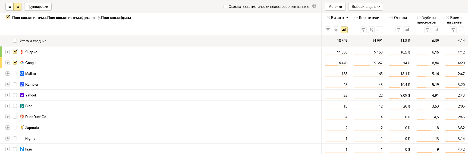Check the Mail.ru row checkbox
This screenshot has height=154, width=468.
[x=15, y=73]
